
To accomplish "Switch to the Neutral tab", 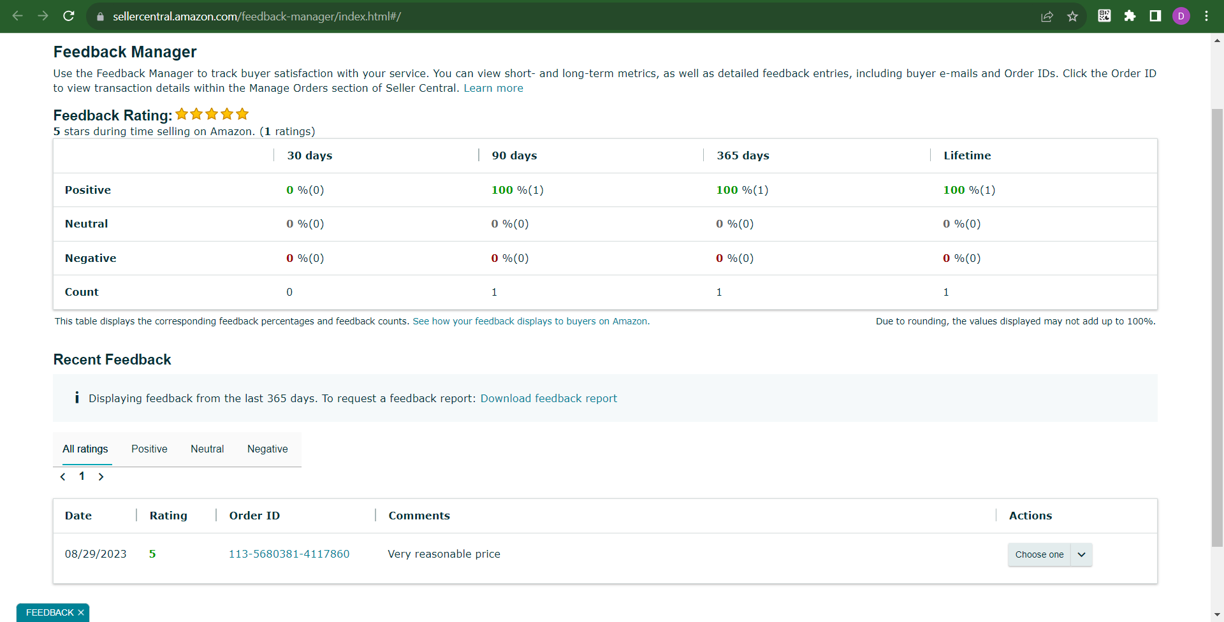I will point(207,449).
